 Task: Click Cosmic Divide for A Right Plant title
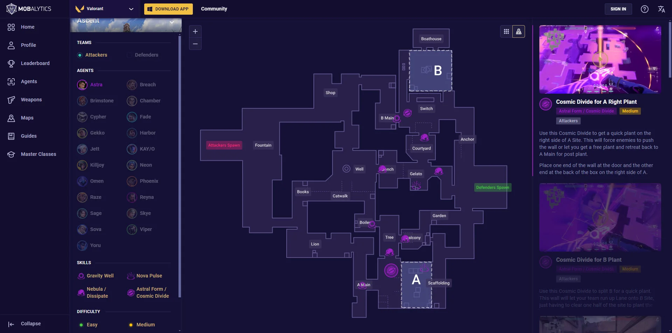[x=596, y=102]
